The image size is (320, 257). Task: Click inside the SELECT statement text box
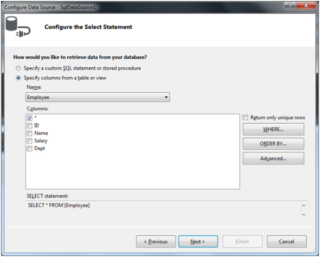pyautogui.click(x=160, y=209)
